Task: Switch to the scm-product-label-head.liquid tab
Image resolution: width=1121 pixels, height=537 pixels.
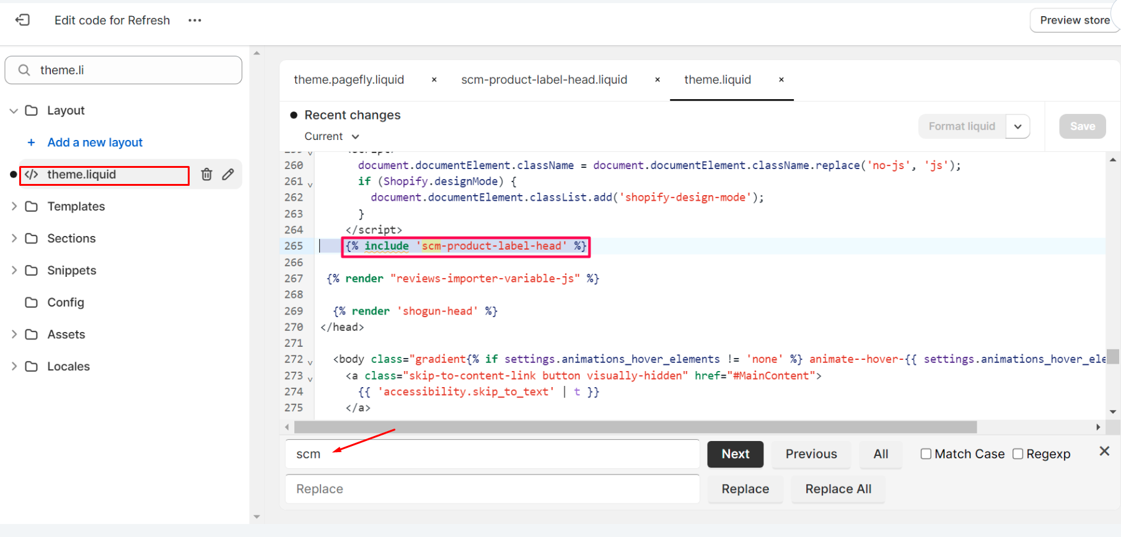Action: coord(543,80)
